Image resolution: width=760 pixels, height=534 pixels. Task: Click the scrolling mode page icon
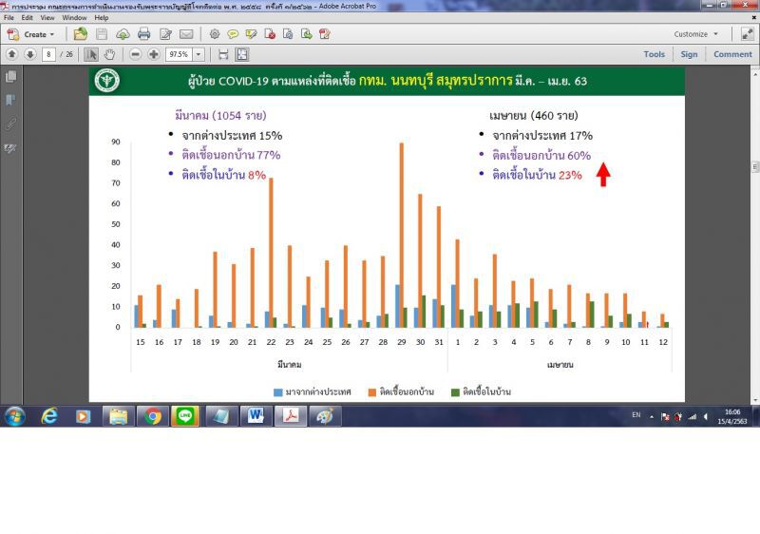coord(223,54)
